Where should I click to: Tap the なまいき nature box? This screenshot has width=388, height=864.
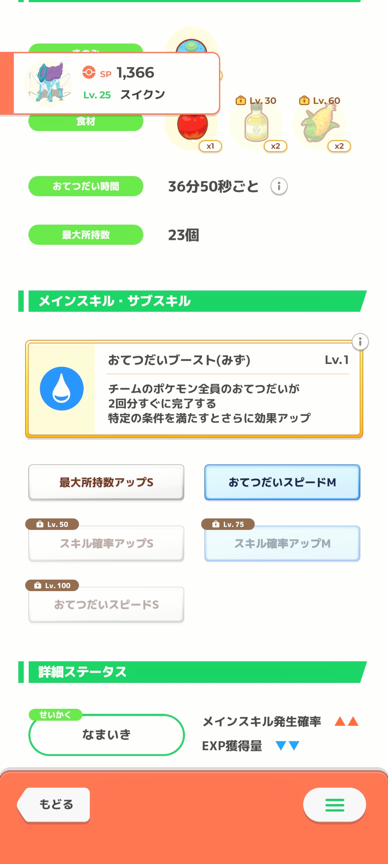[106, 735]
